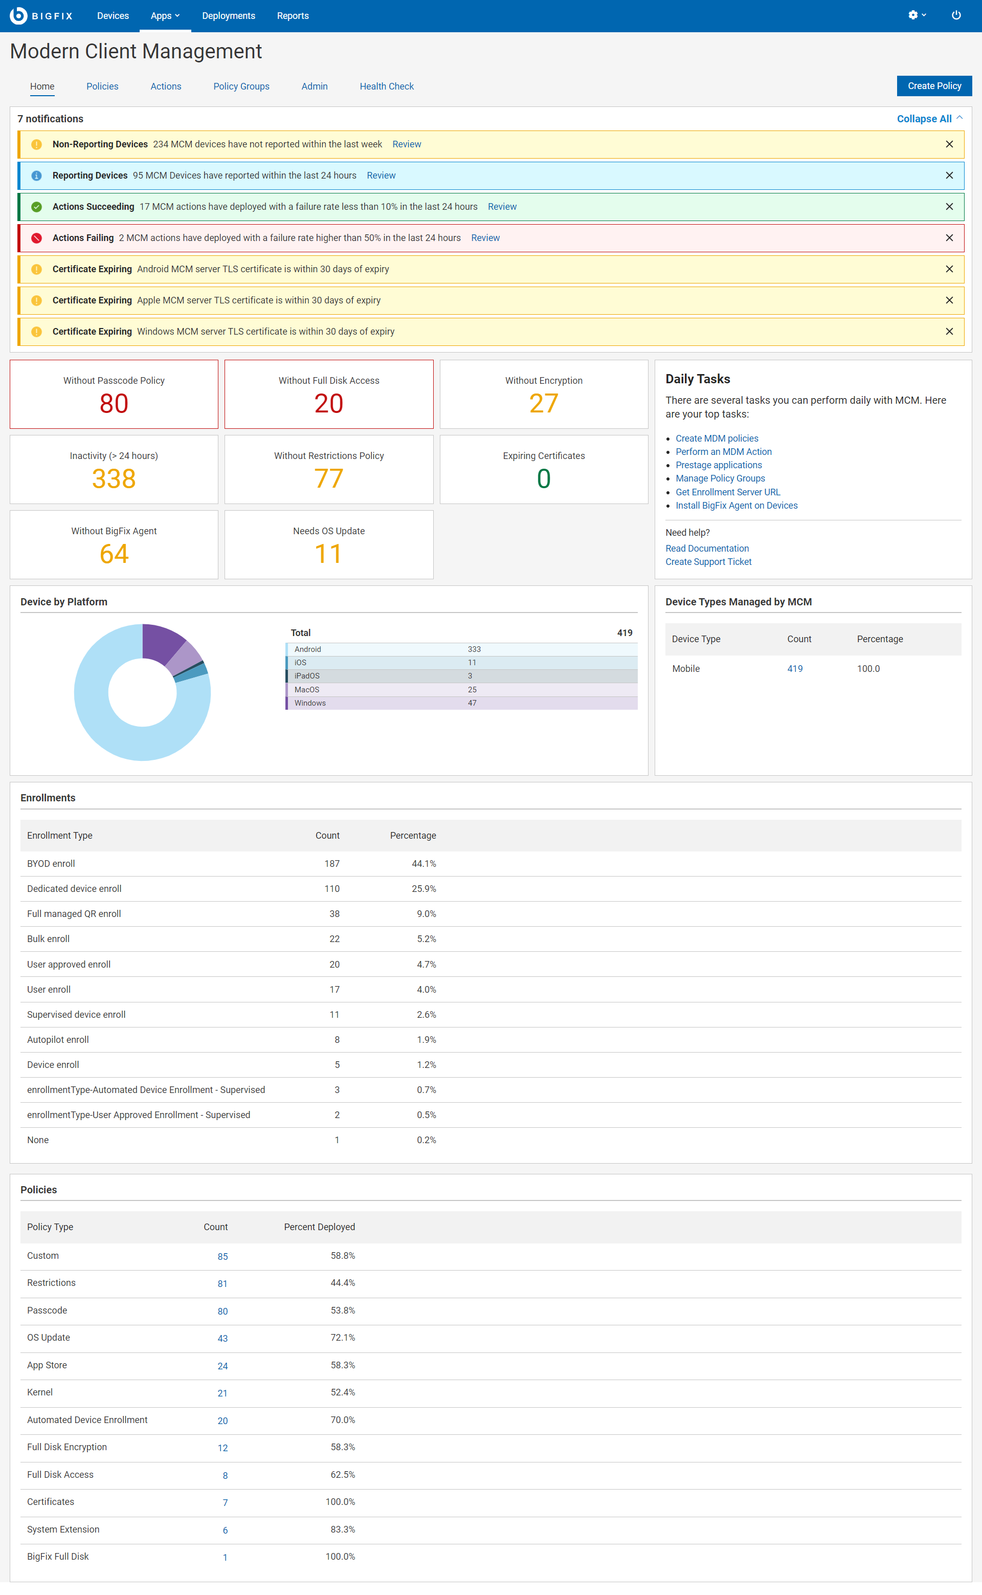Click the Windows legend color swatch
The width and height of the screenshot is (982, 1595).
pos(287,703)
